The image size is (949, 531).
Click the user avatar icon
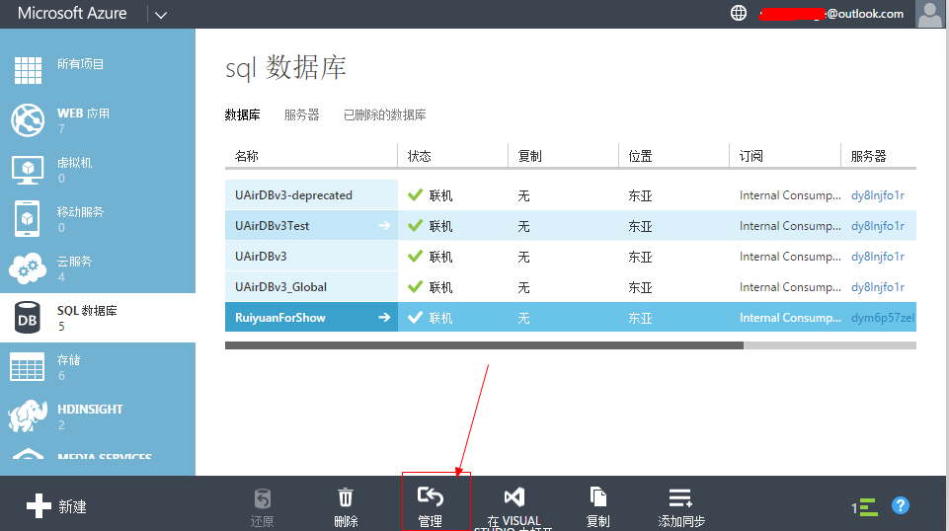(929, 14)
